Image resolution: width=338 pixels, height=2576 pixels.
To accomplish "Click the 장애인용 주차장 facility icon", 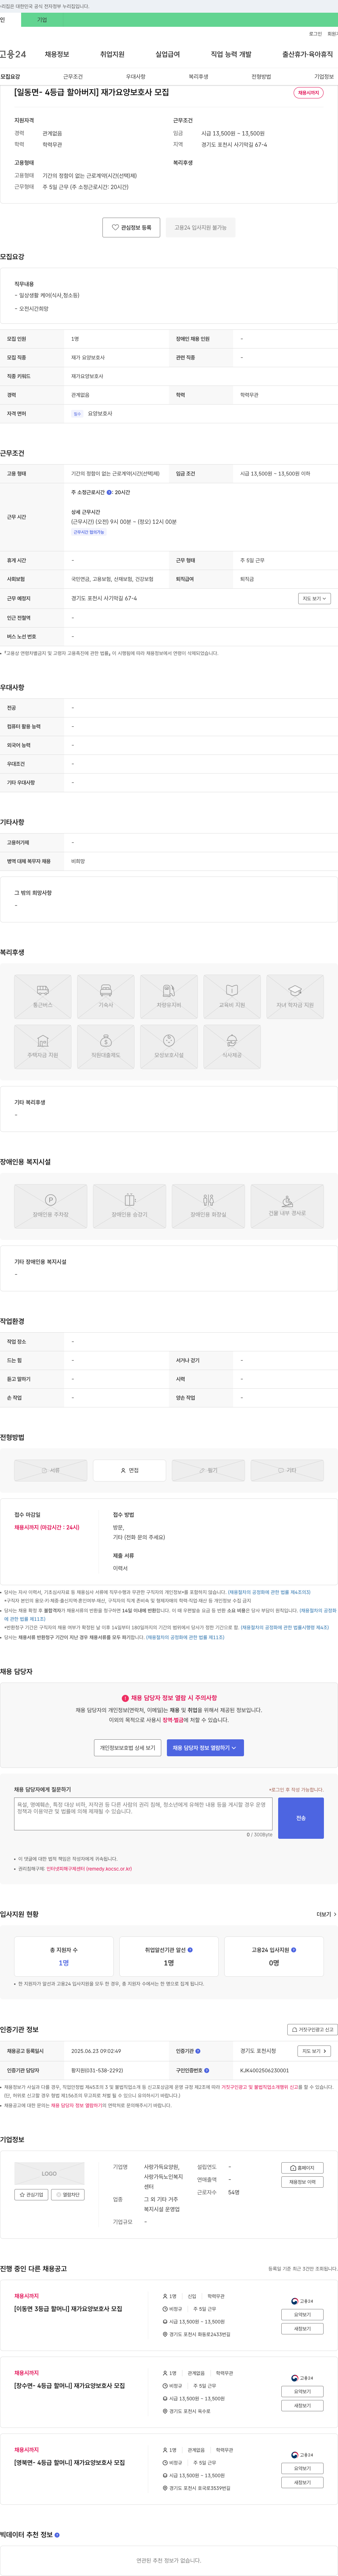I will (x=51, y=1206).
